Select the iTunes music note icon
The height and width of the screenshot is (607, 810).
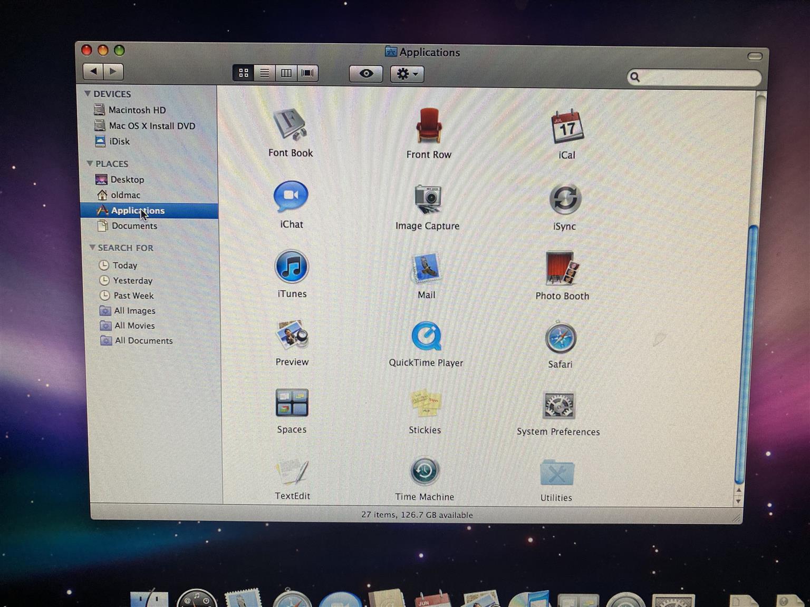click(291, 267)
